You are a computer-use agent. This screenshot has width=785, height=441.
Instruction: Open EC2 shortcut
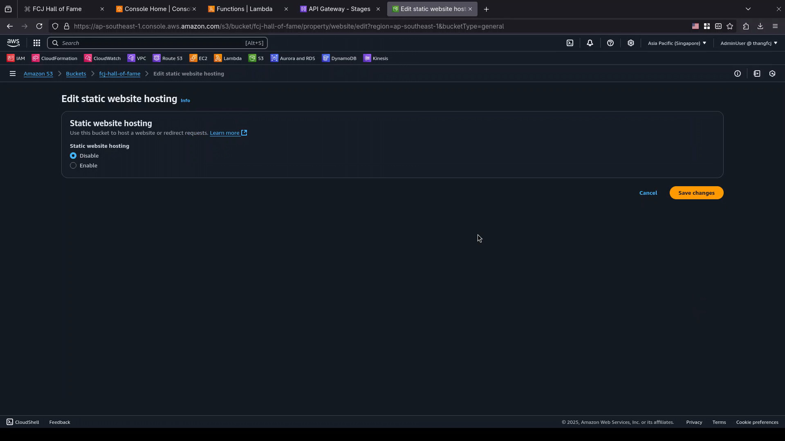[x=198, y=58]
